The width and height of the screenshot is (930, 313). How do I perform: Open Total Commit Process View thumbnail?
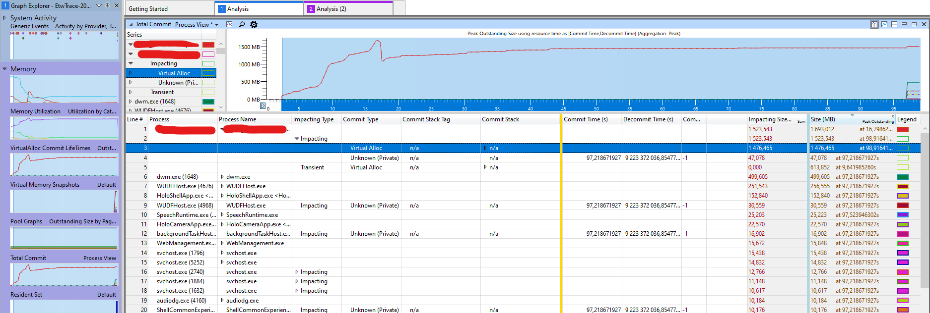click(65, 275)
